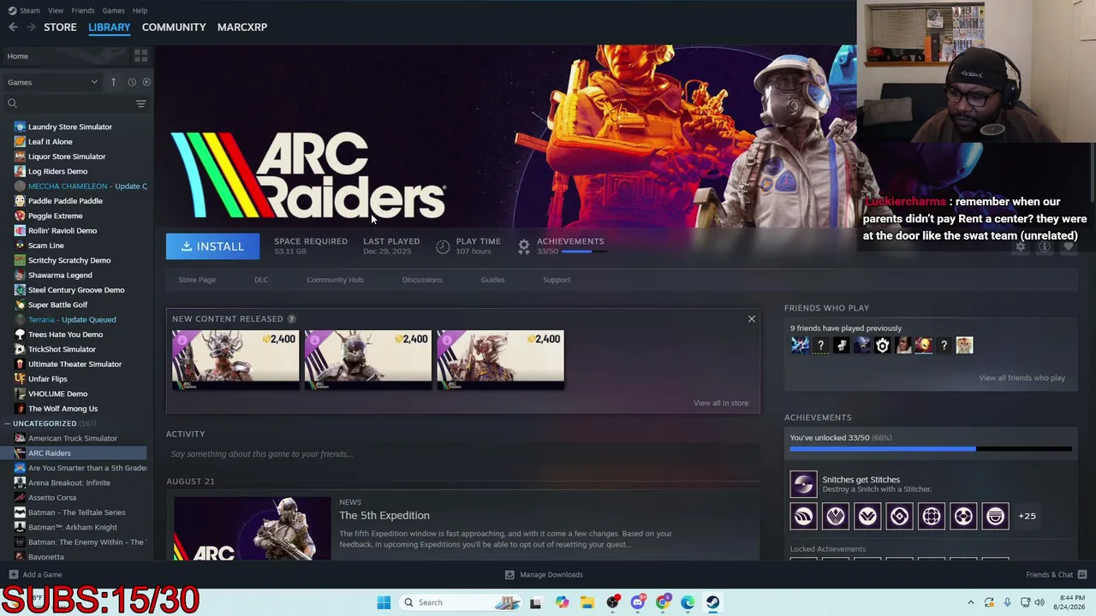Open The 5th Expedition news headline
The height and width of the screenshot is (616, 1096).
(384, 515)
